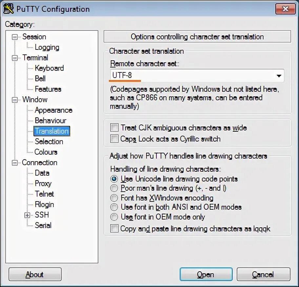Expand the SSH tree node

(27, 215)
